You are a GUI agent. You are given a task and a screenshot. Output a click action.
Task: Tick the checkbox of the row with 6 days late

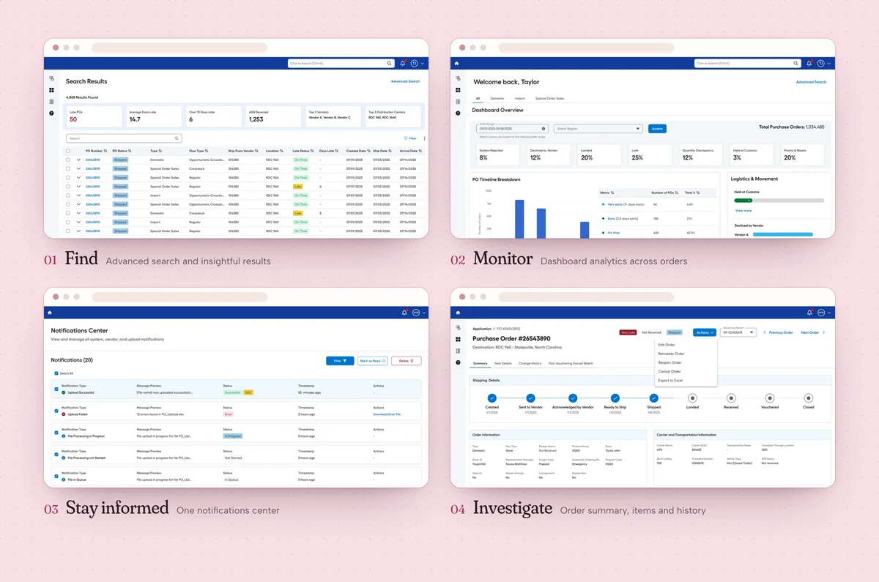tap(68, 186)
